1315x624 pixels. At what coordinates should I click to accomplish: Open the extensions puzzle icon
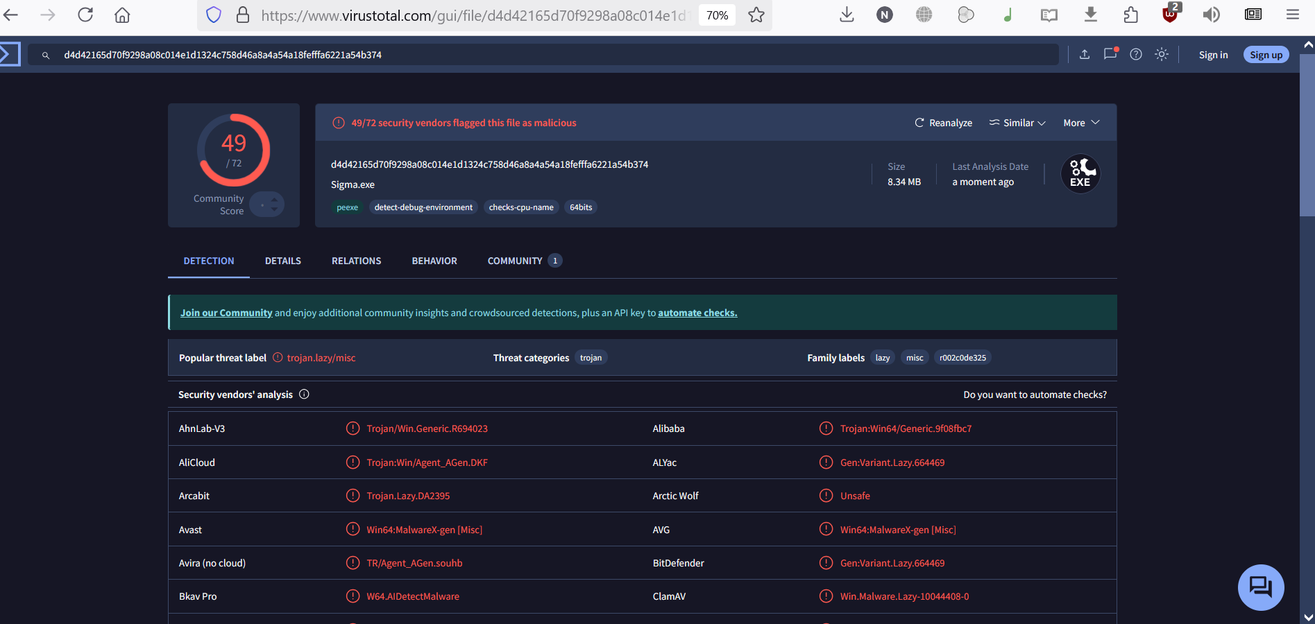(x=1130, y=15)
